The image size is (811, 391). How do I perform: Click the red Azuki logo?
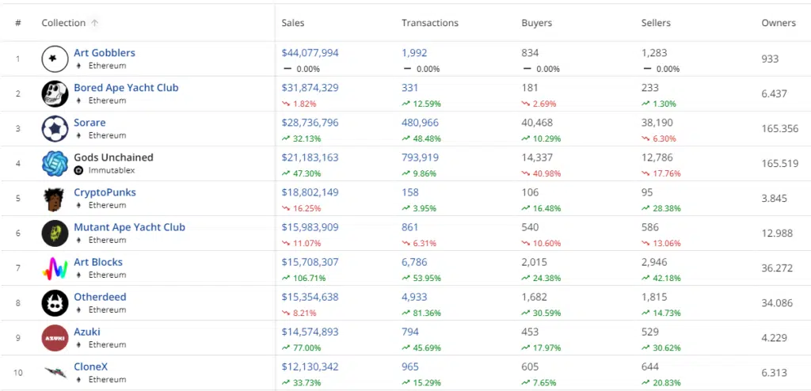(55, 338)
